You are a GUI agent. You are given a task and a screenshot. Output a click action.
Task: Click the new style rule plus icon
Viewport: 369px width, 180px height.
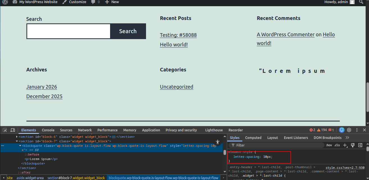(345, 145)
